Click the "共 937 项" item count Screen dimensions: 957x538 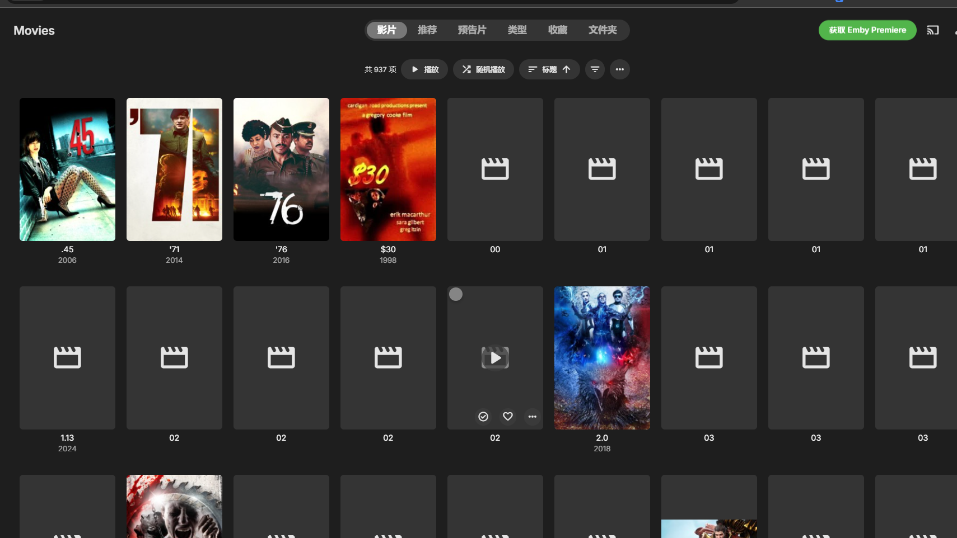380,69
